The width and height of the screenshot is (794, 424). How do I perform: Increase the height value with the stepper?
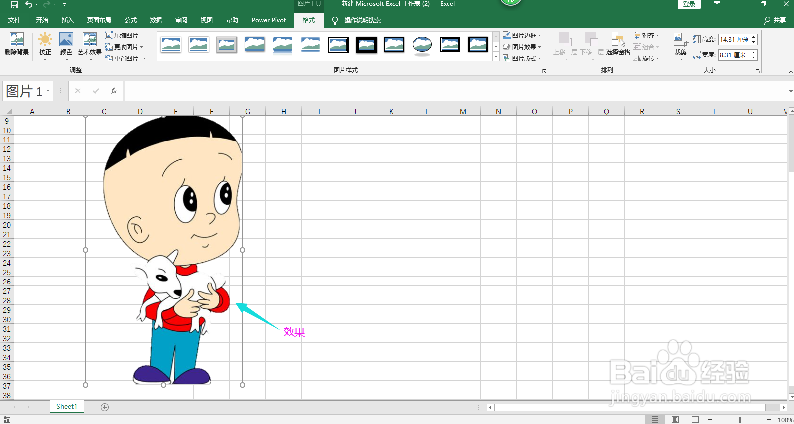754,37
